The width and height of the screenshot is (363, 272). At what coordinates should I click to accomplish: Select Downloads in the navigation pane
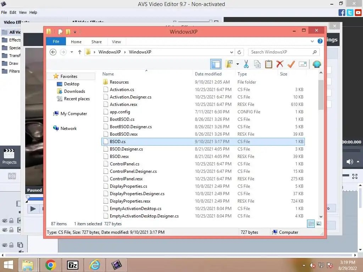74,91
